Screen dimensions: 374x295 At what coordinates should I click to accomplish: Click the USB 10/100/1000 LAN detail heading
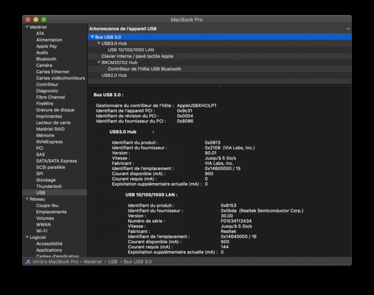coord(151,195)
